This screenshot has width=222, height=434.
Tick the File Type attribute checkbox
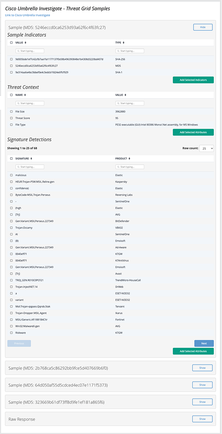tap(11, 125)
